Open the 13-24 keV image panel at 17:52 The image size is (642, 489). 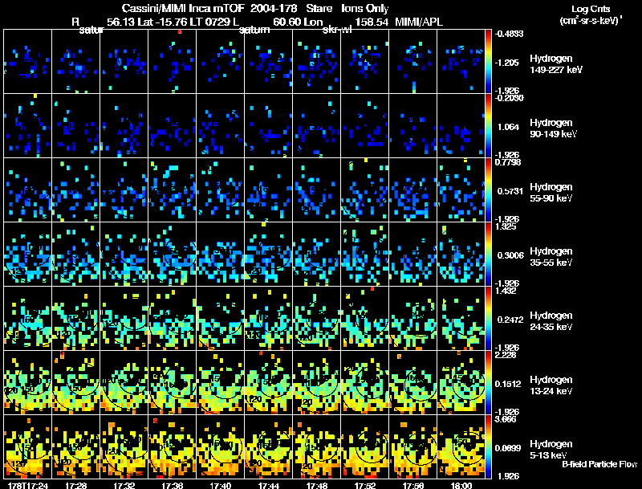365,382
